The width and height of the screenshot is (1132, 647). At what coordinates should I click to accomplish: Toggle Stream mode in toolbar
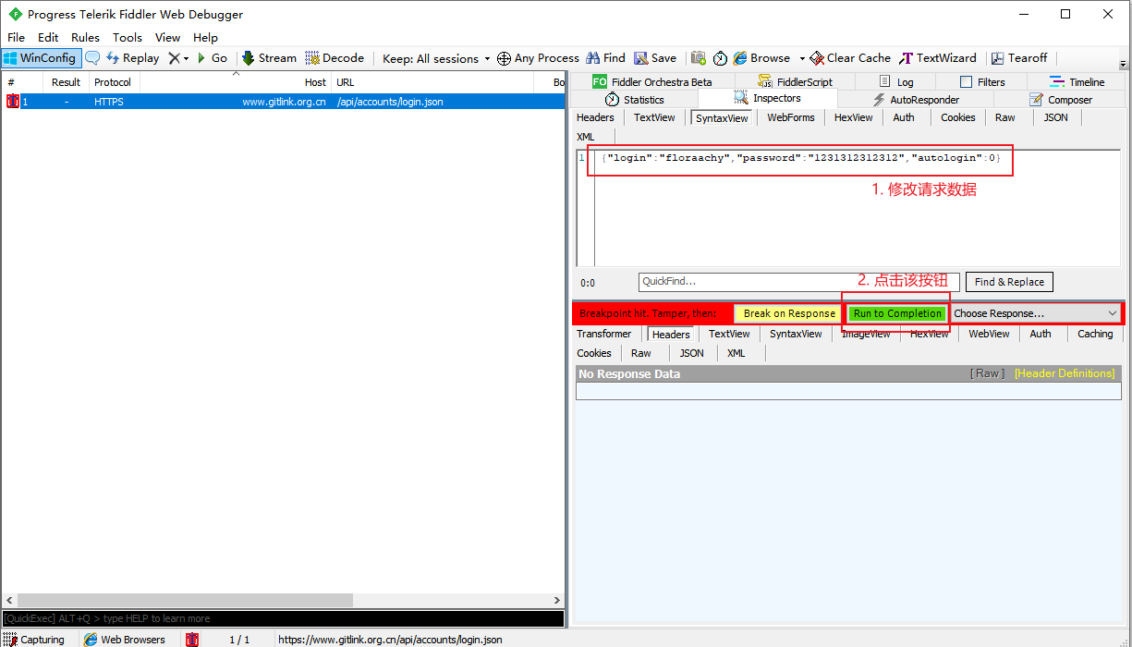point(269,57)
